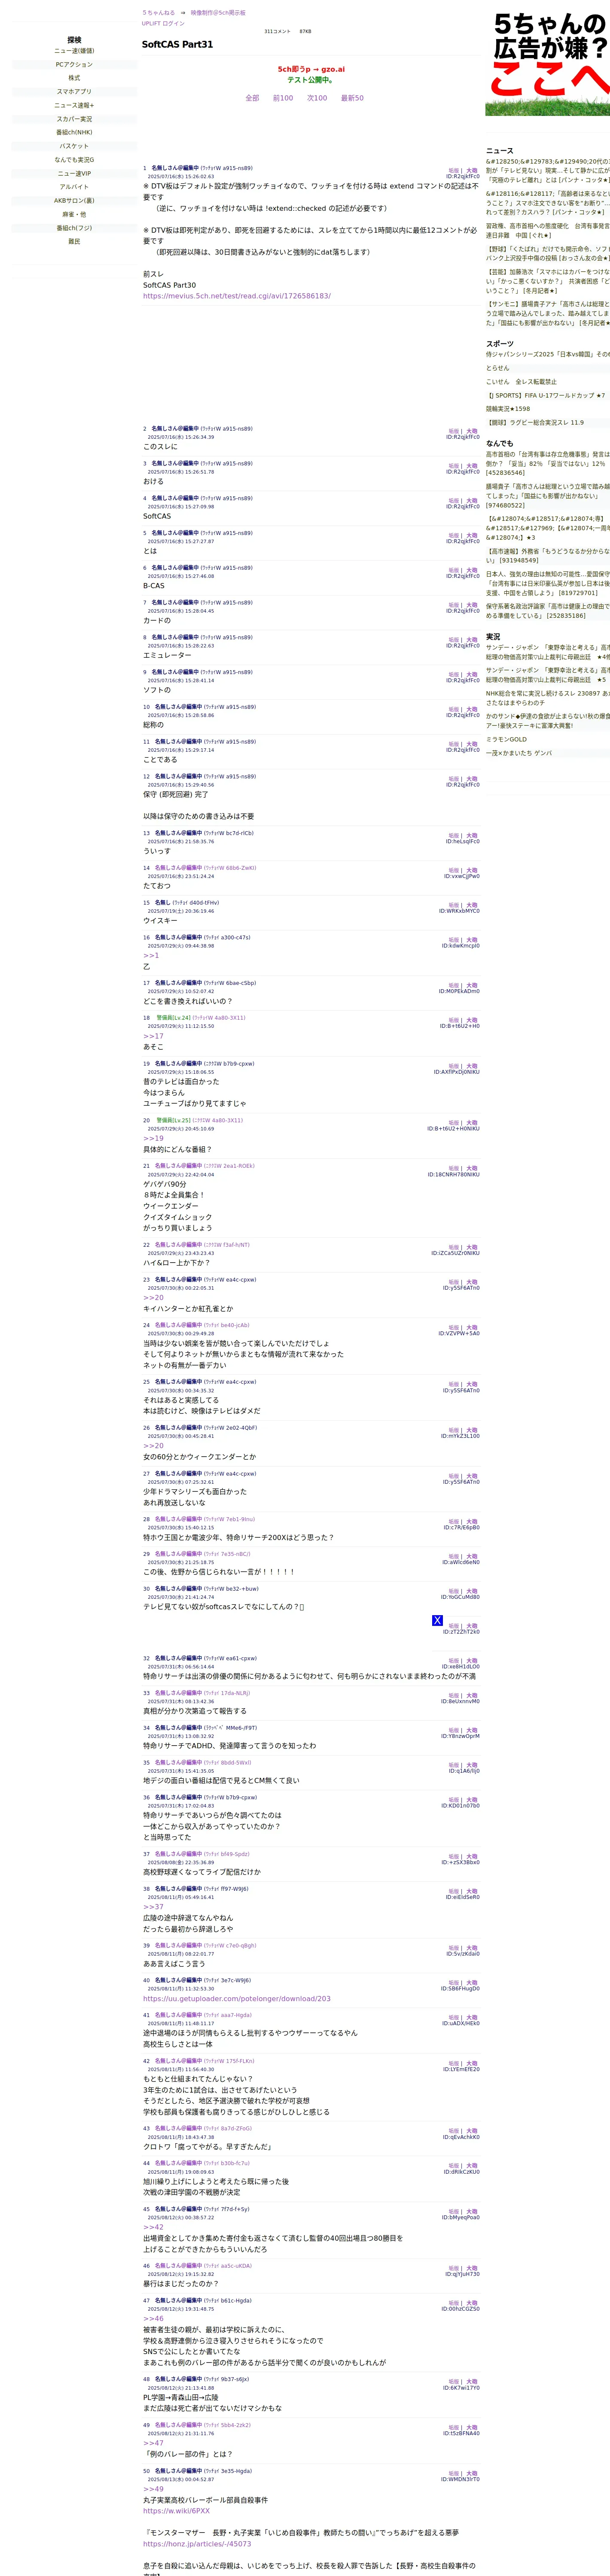
Task: Go to 次100 posts
Action: click(x=317, y=98)
